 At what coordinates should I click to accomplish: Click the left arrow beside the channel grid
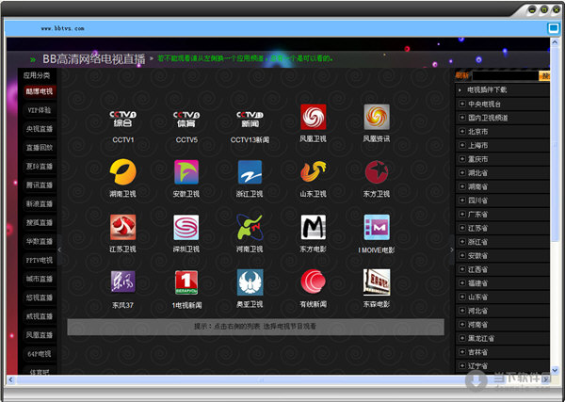pos(59,249)
